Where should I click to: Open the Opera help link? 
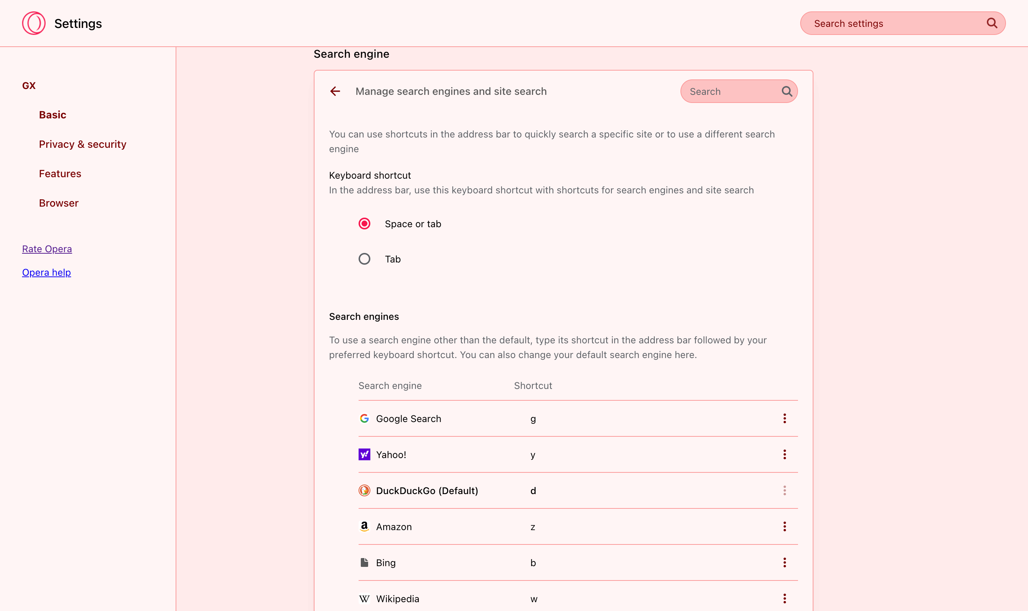point(46,272)
